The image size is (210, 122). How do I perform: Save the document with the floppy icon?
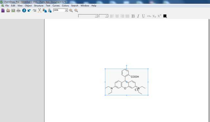click(x=13, y=10)
